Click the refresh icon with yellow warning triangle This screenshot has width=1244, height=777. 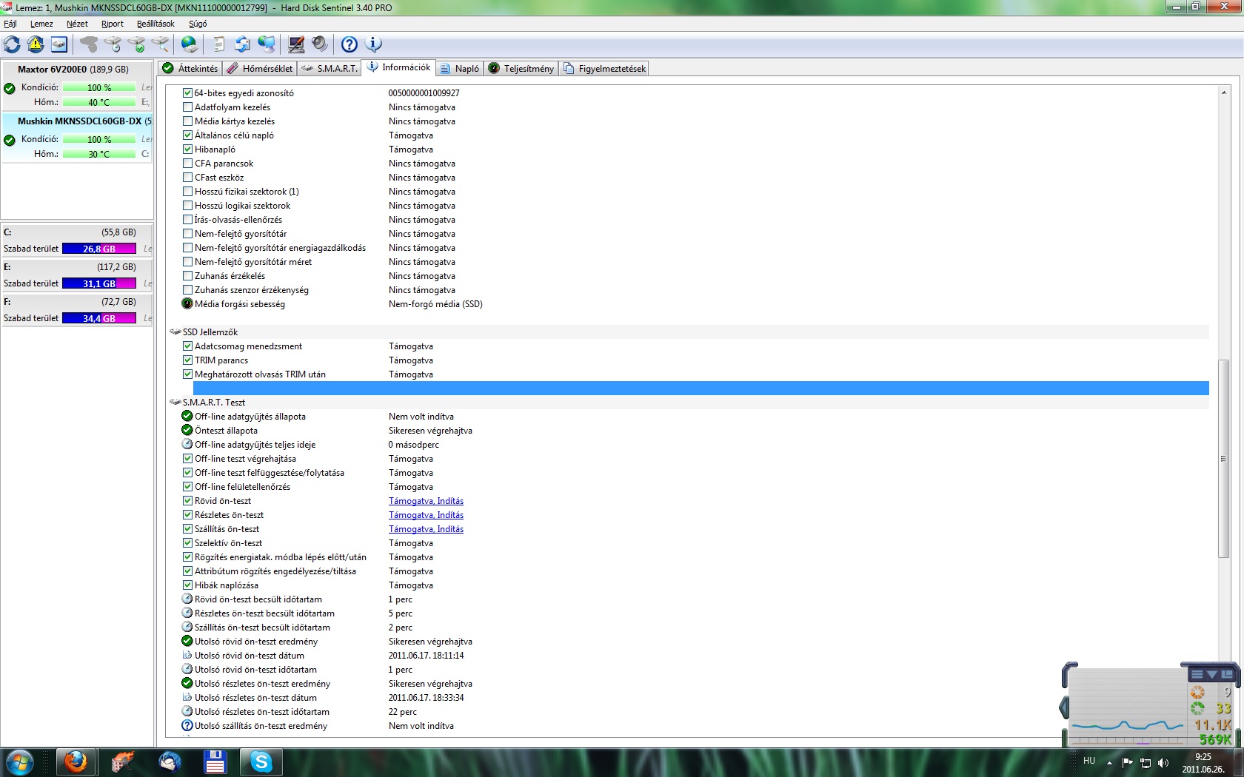click(36, 44)
